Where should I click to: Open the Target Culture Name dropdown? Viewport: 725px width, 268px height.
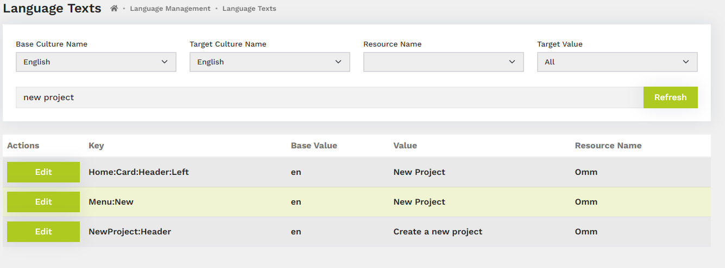coord(270,62)
